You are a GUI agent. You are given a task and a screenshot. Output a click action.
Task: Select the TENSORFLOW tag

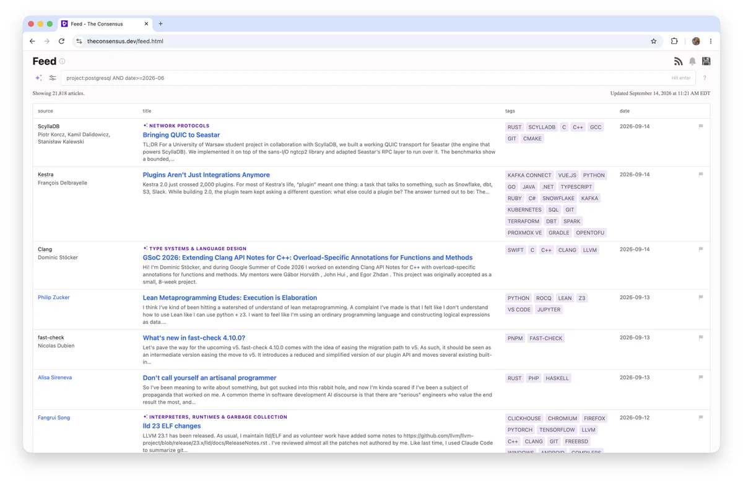(557, 430)
